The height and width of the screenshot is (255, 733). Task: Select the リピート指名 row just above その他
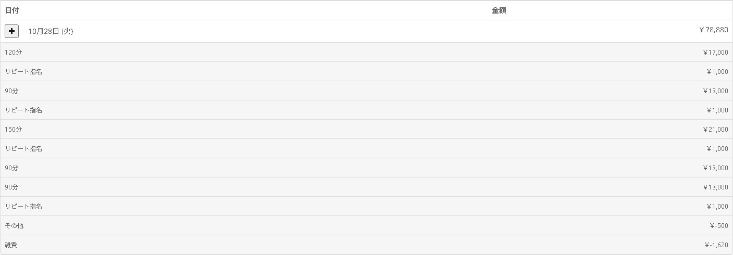click(23, 207)
